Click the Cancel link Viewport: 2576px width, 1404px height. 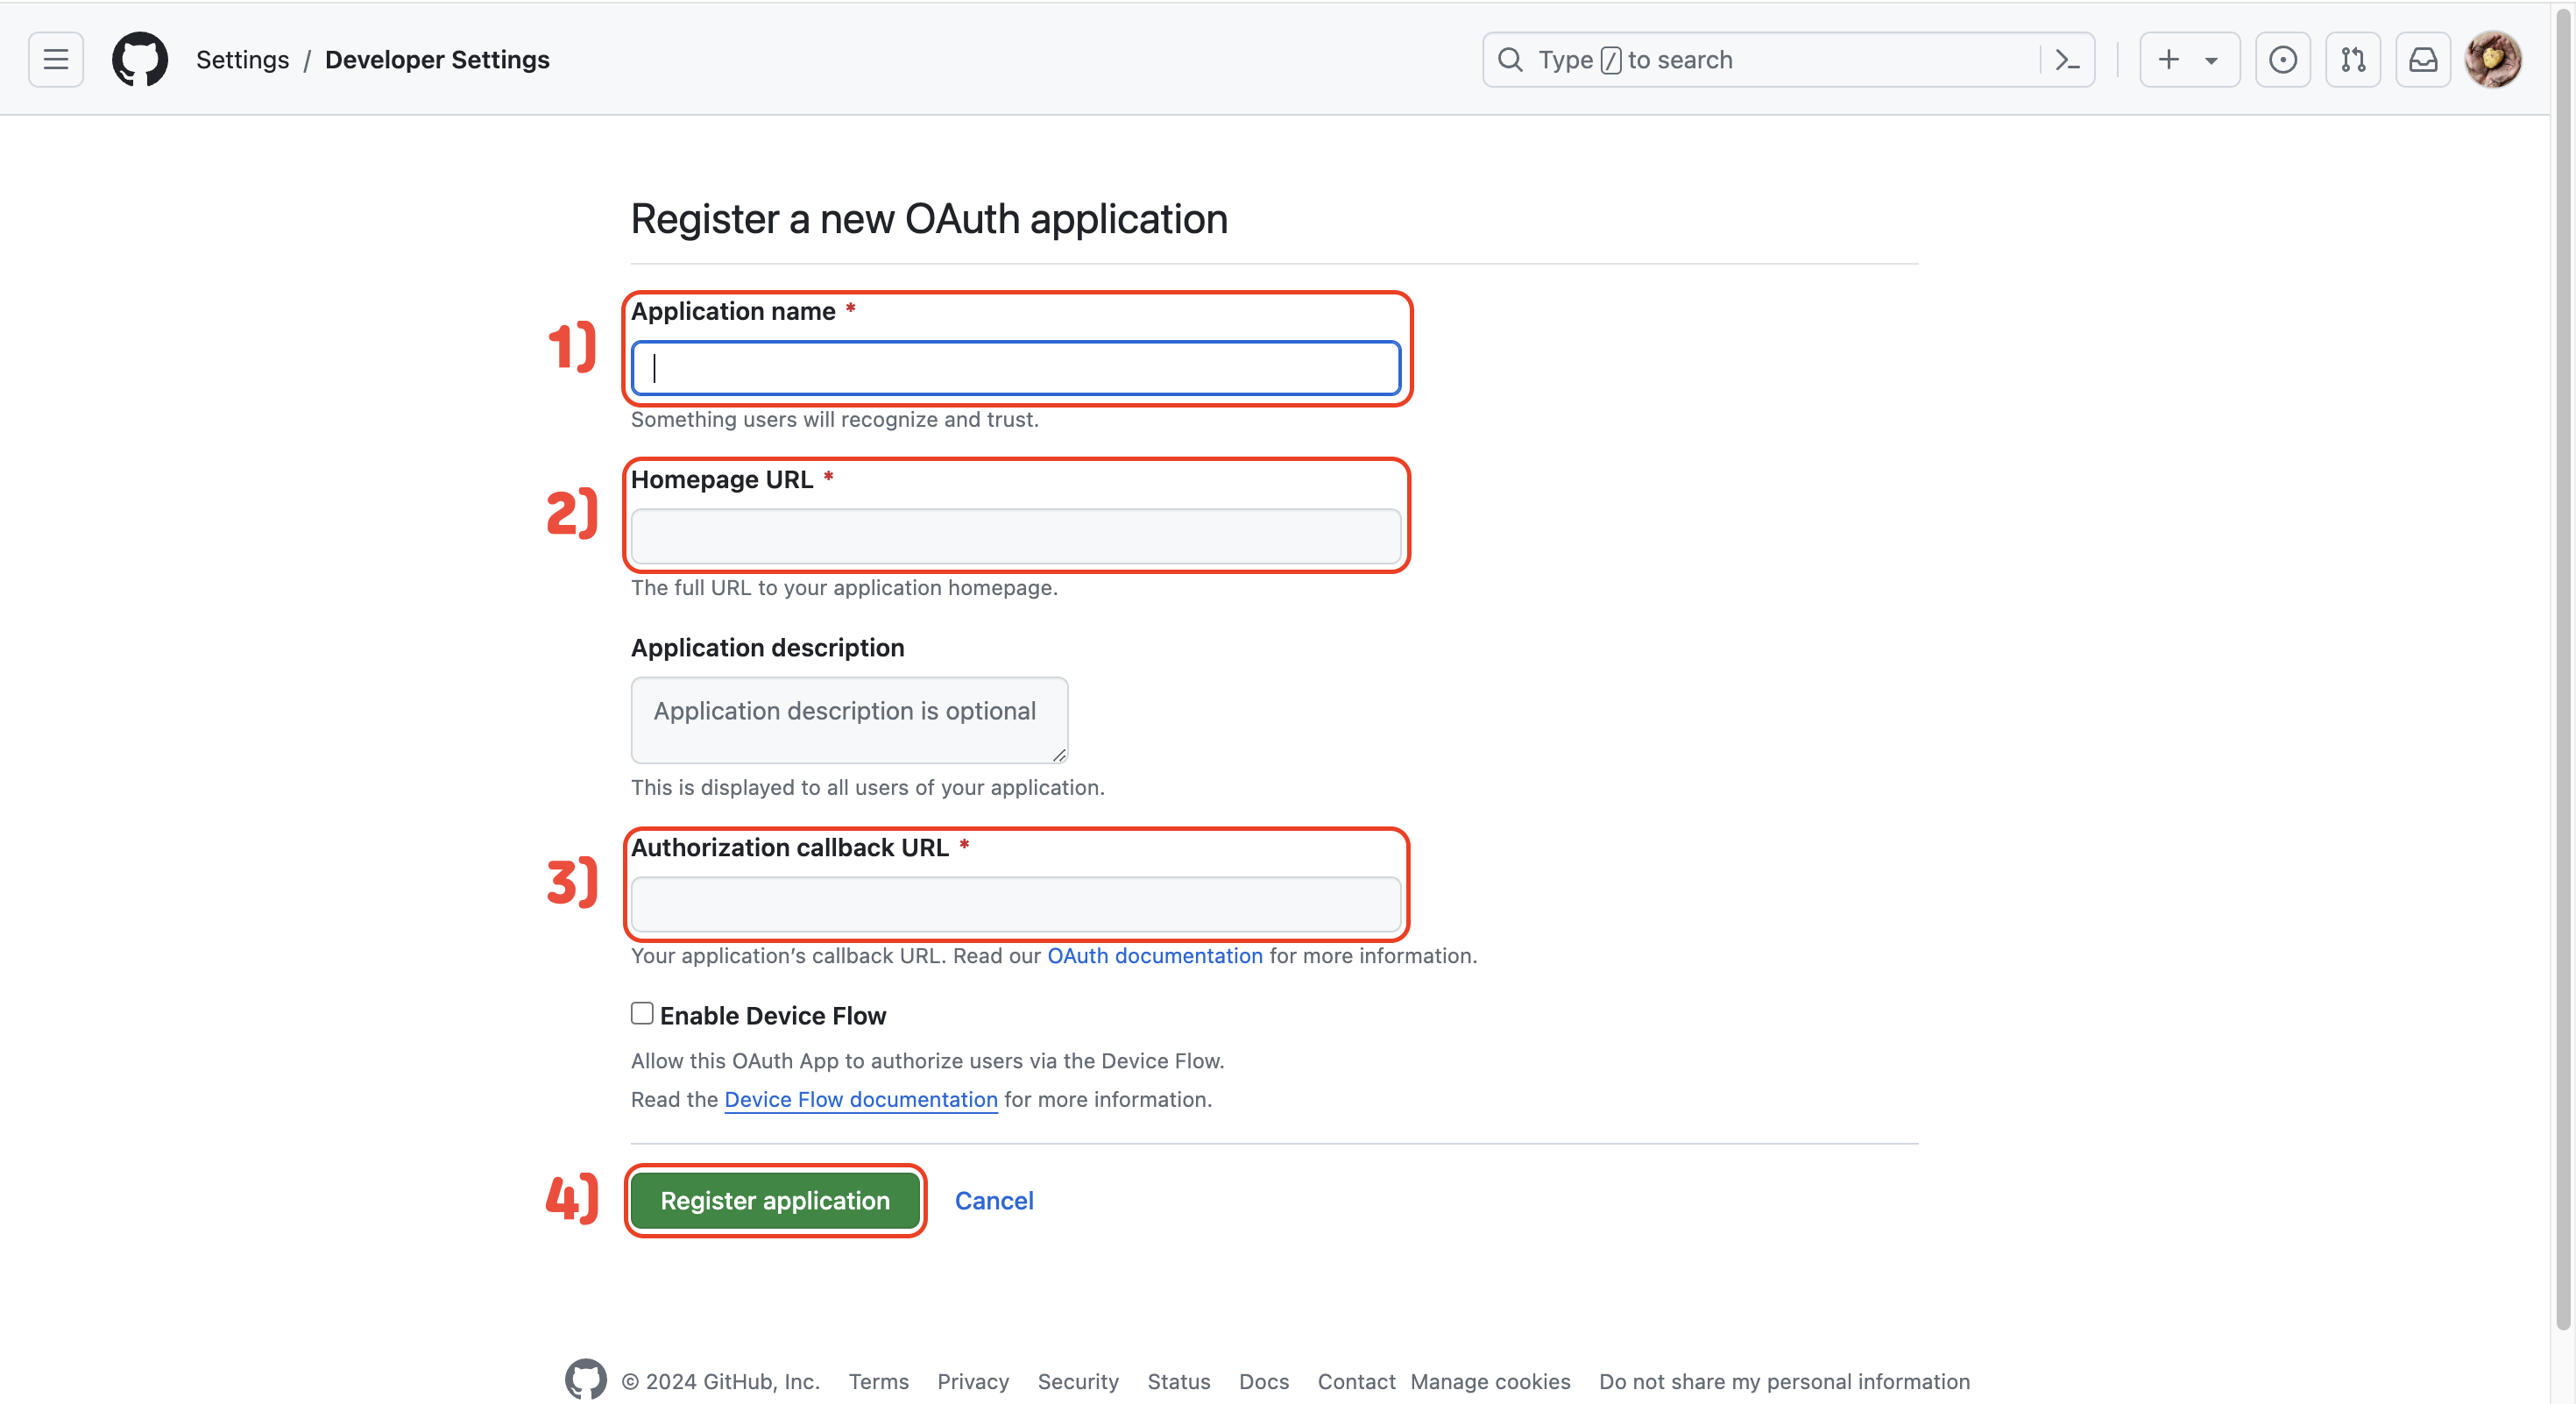993,1200
